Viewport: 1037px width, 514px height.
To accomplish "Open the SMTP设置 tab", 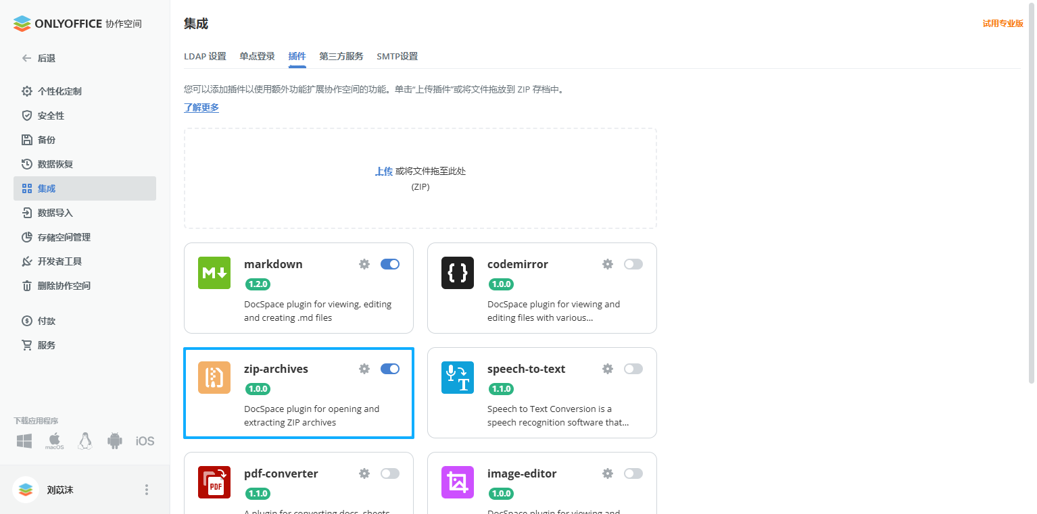I will point(397,57).
